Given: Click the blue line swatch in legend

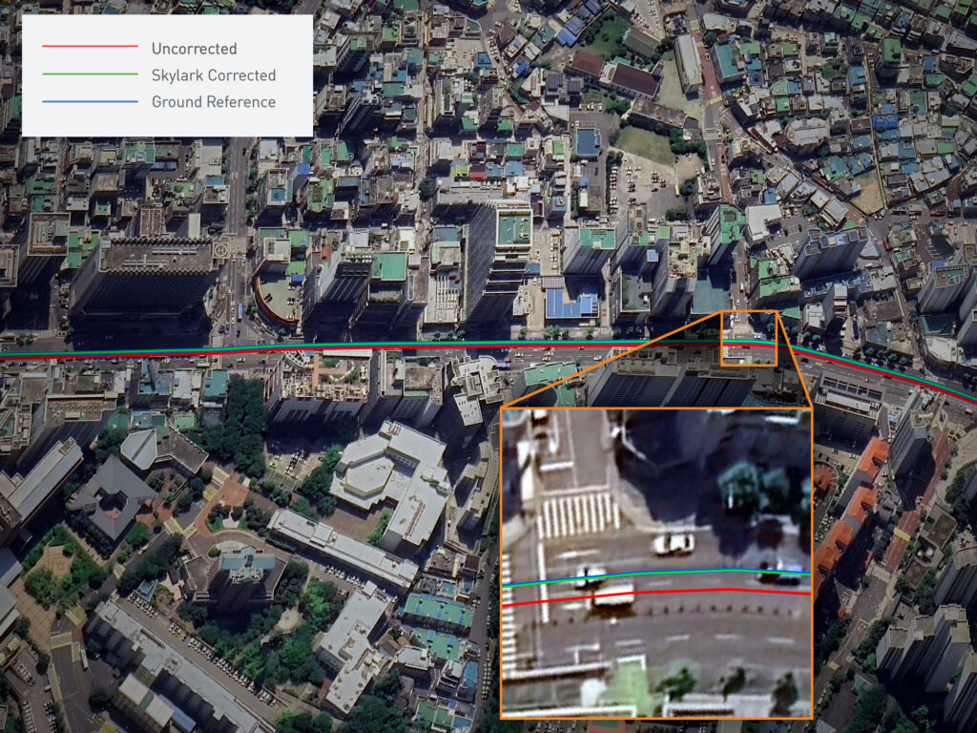Looking at the screenshot, I should click(91, 100).
